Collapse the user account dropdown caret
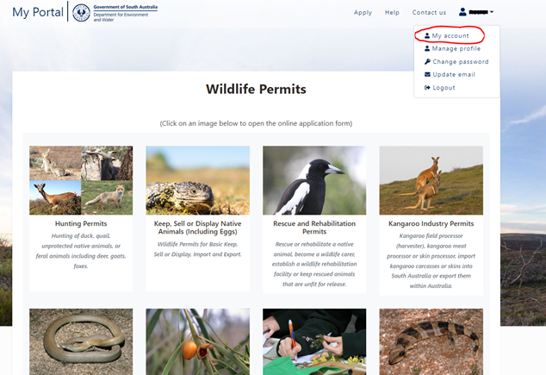 492,12
